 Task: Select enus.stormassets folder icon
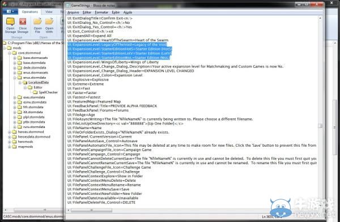click(x=20, y=72)
